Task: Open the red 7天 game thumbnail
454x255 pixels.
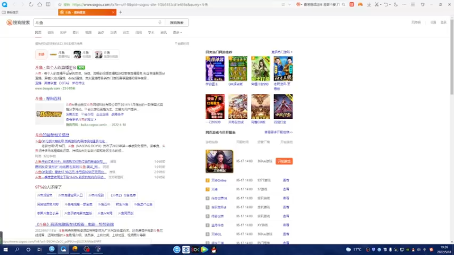Action: coord(215,107)
